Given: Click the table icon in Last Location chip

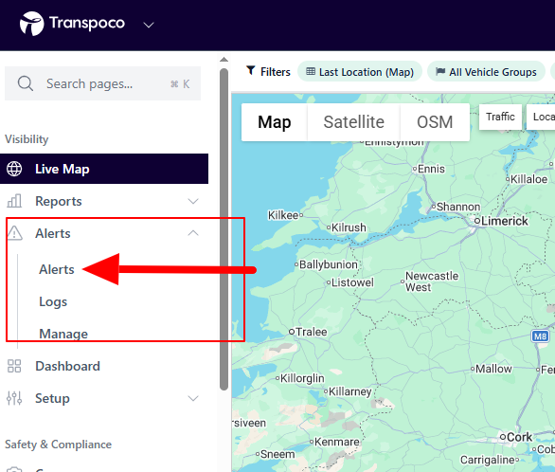Looking at the screenshot, I should (x=311, y=71).
